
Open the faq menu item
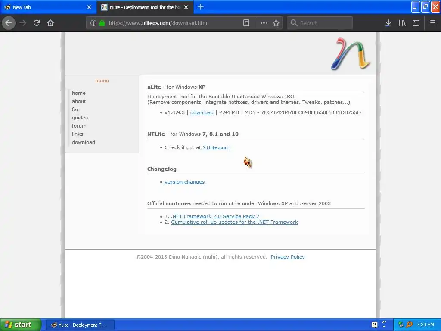tap(76, 109)
